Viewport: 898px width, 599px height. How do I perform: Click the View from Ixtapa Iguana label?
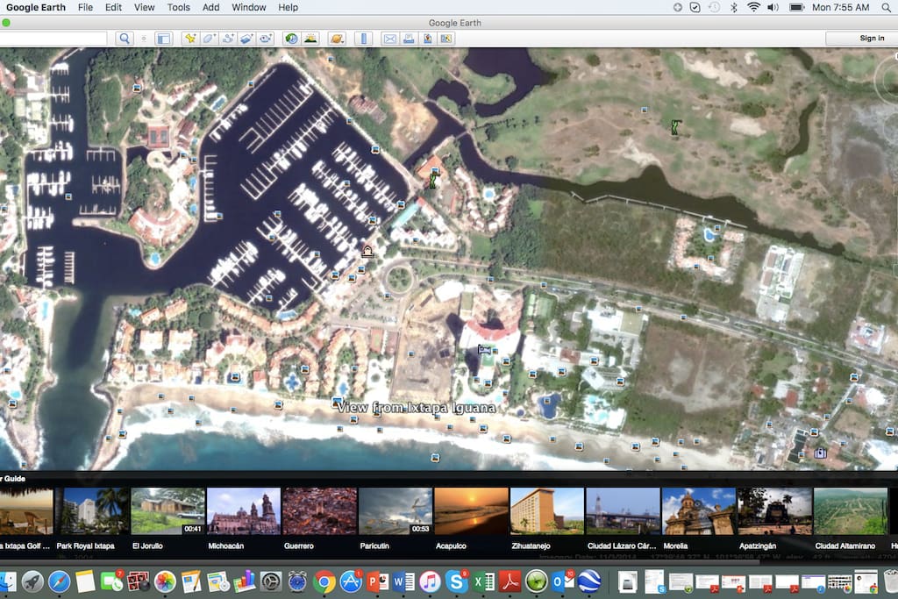[416, 408]
